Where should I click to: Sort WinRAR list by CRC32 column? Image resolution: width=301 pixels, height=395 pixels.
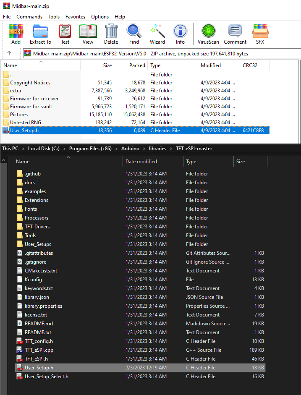tap(254, 65)
